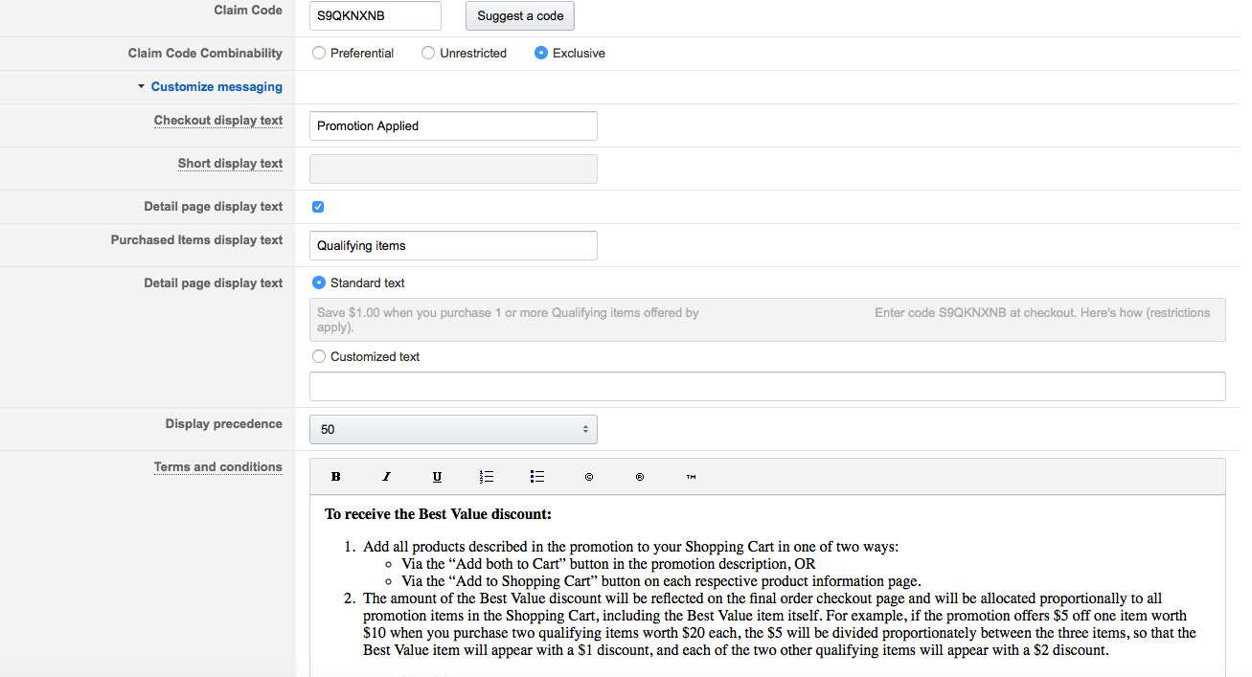This screenshot has height=677, width=1252.
Task: Click the Suggest a code button
Action: [x=519, y=16]
